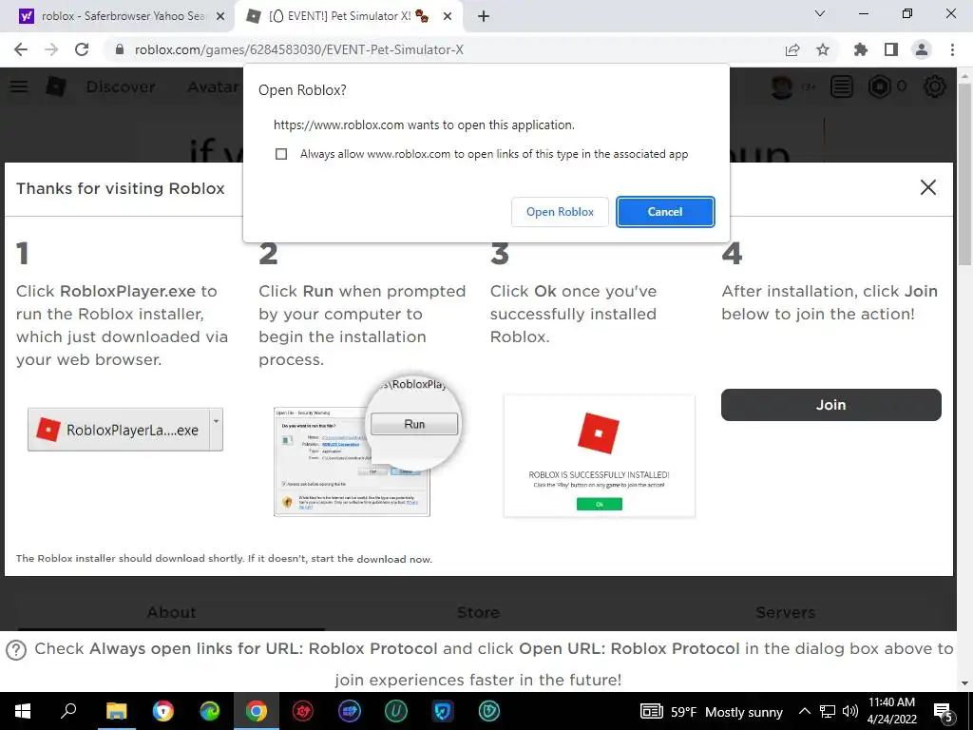
Task: Click the Join button
Action: tap(830, 405)
